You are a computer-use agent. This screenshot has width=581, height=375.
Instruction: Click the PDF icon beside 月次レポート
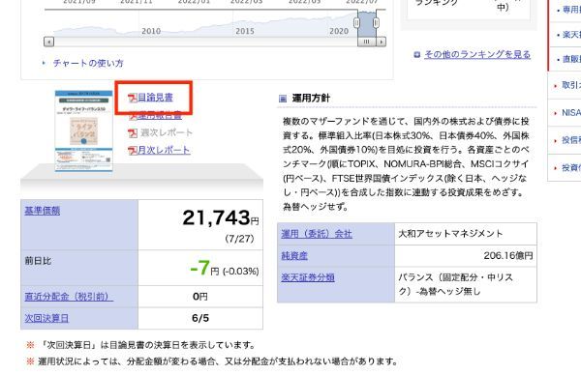tap(133, 150)
